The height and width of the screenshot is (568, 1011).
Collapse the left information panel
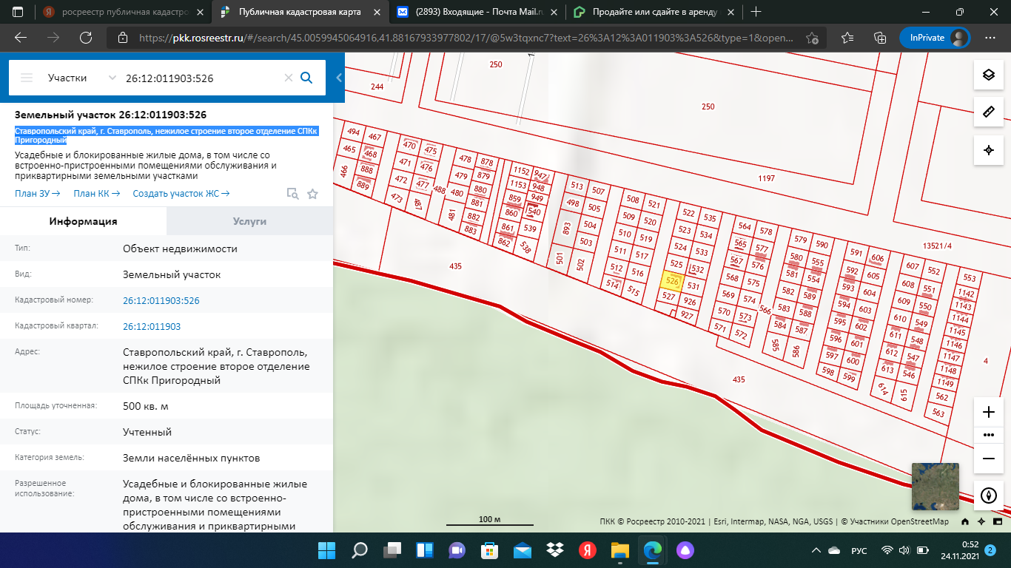coord(339,78)
